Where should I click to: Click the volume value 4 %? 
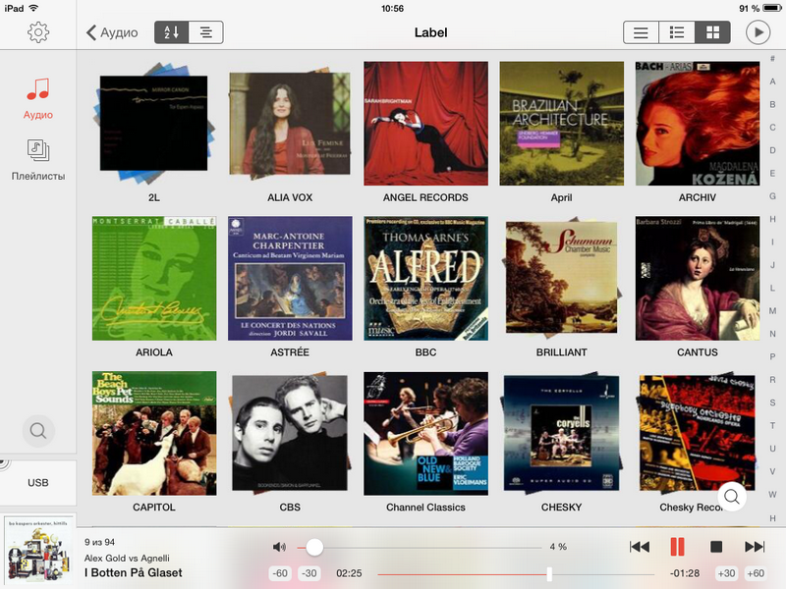558,547
